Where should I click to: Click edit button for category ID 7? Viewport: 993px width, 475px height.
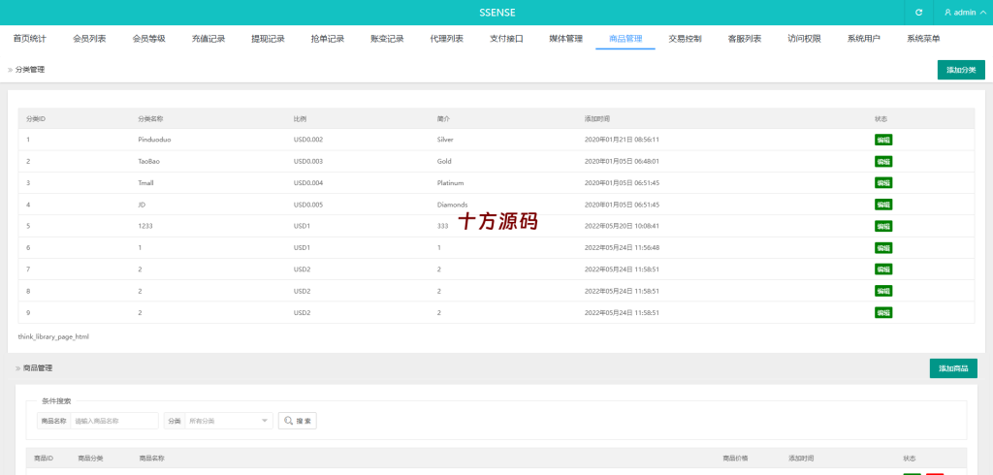coord(883,269)
